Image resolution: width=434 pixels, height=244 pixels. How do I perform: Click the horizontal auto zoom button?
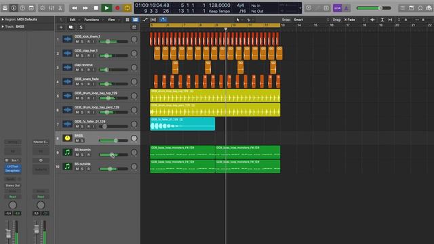pyautogui.click(x=390, y=20)
